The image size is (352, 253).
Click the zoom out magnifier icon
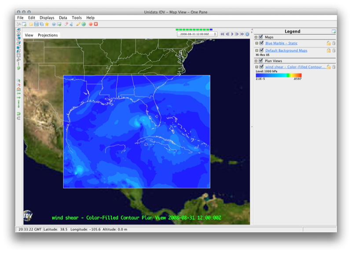(x=18, y=85)
